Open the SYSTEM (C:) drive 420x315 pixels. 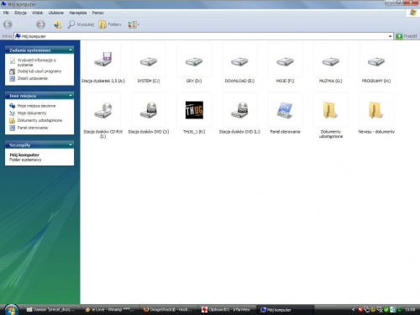point(149,61)
